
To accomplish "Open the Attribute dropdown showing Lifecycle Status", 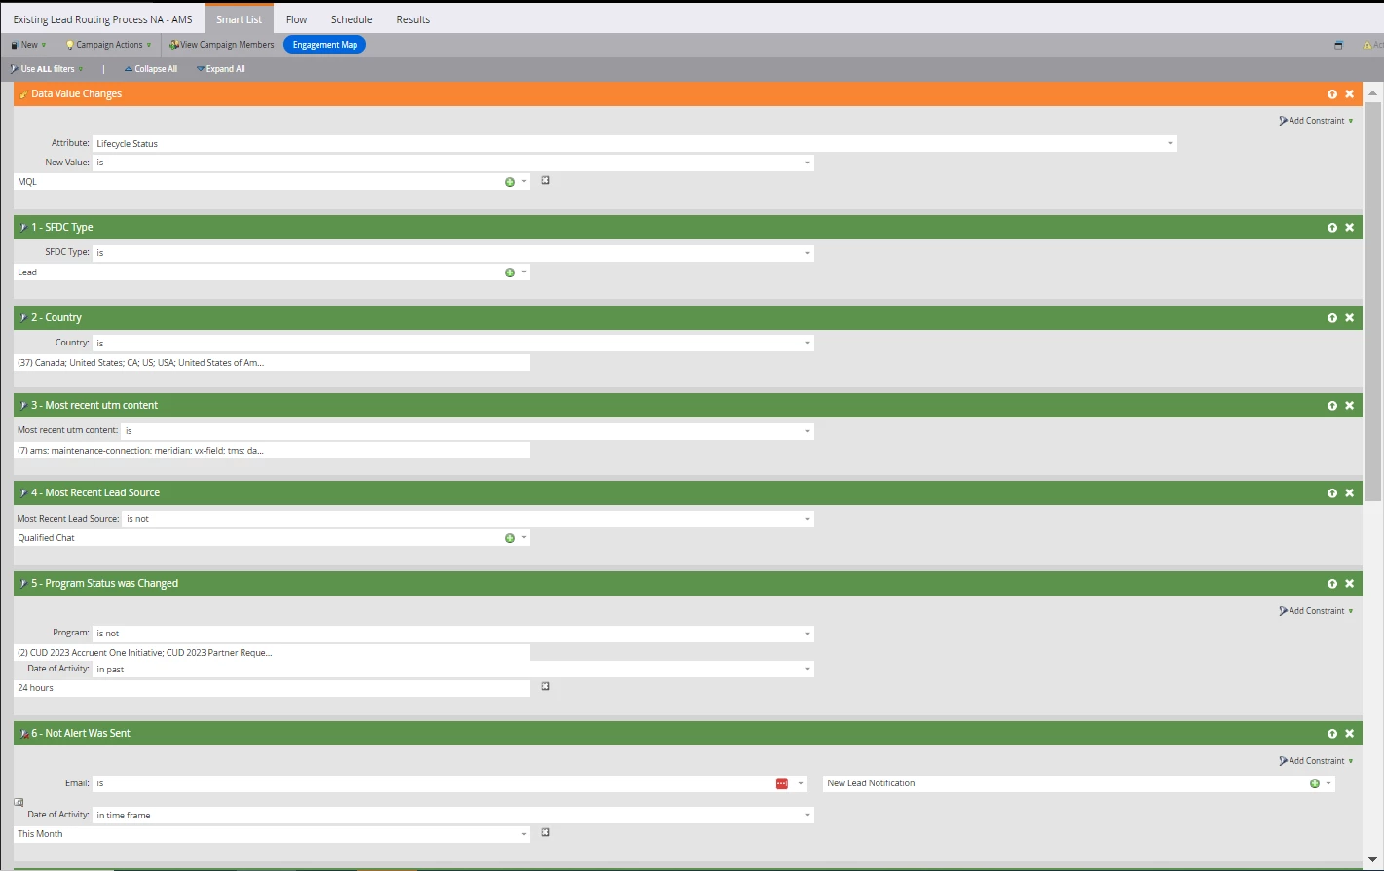I will pos(1170,144).
